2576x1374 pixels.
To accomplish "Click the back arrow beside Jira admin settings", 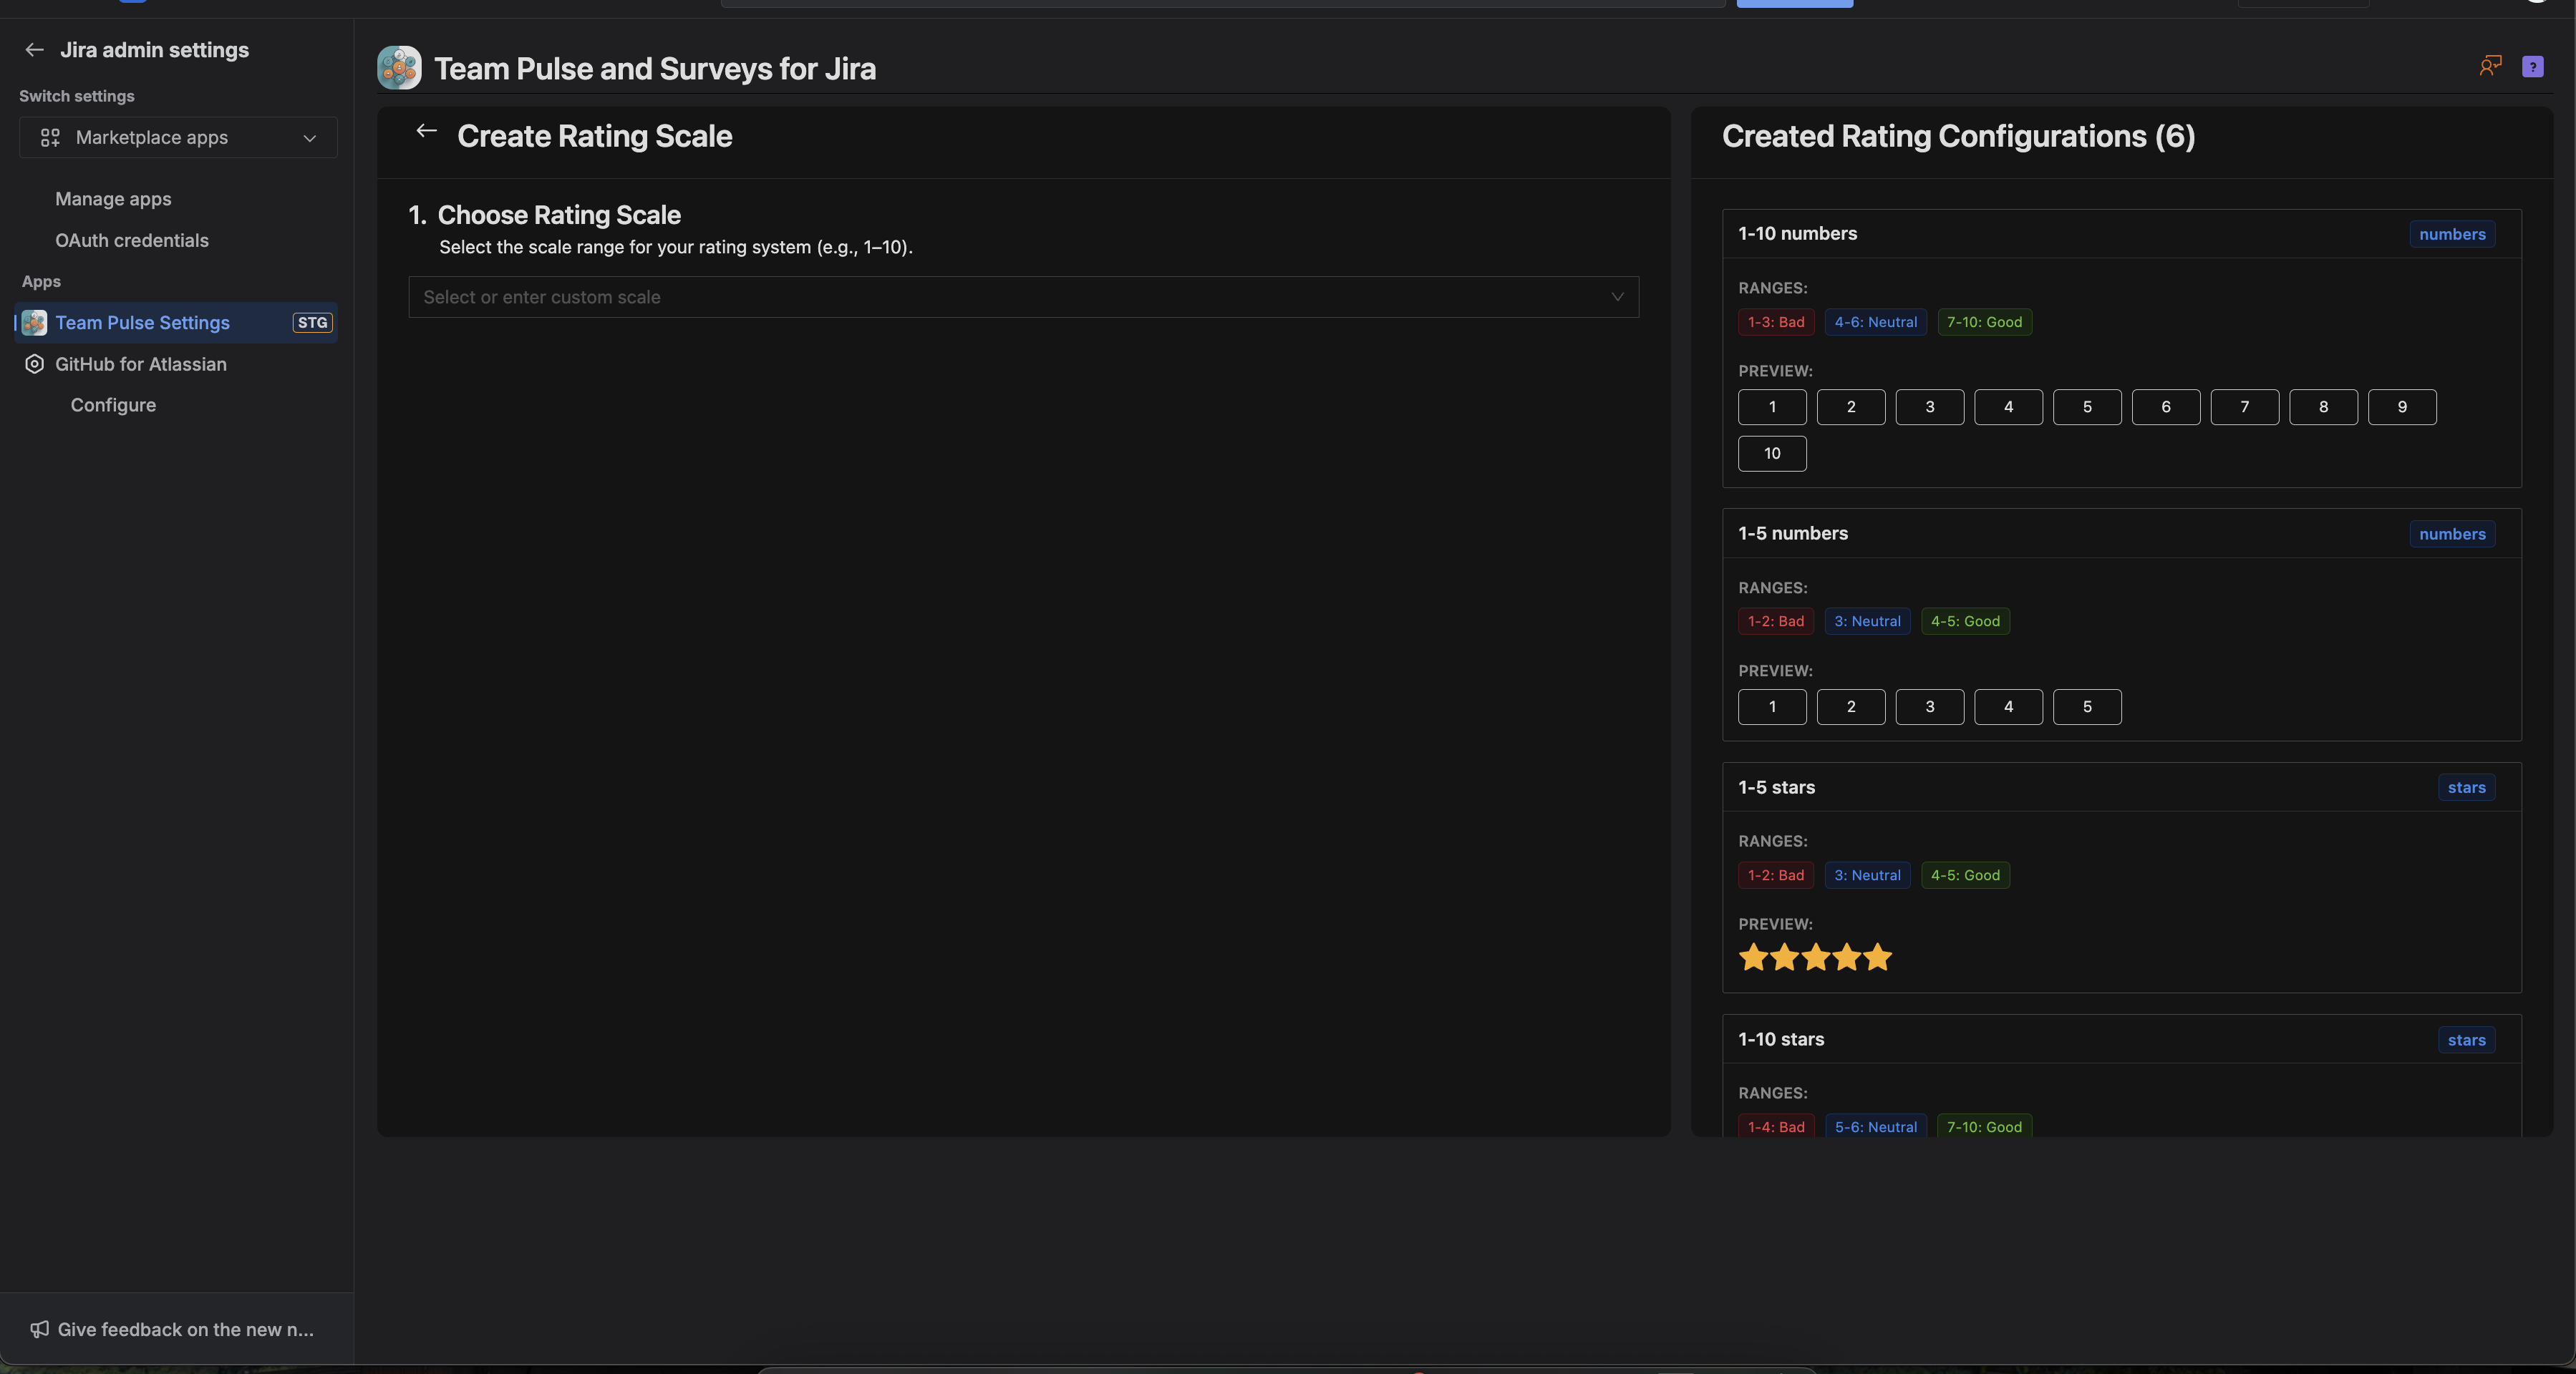I will pos(35,50).
